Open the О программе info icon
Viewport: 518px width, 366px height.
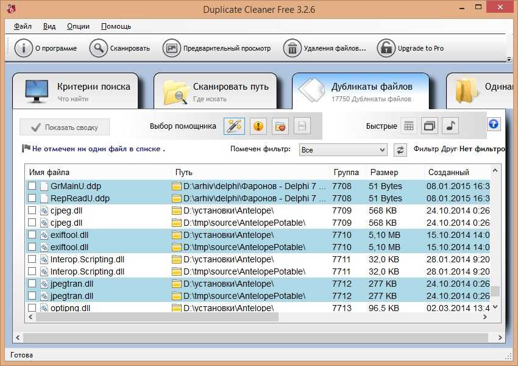[x=23, y=48]
